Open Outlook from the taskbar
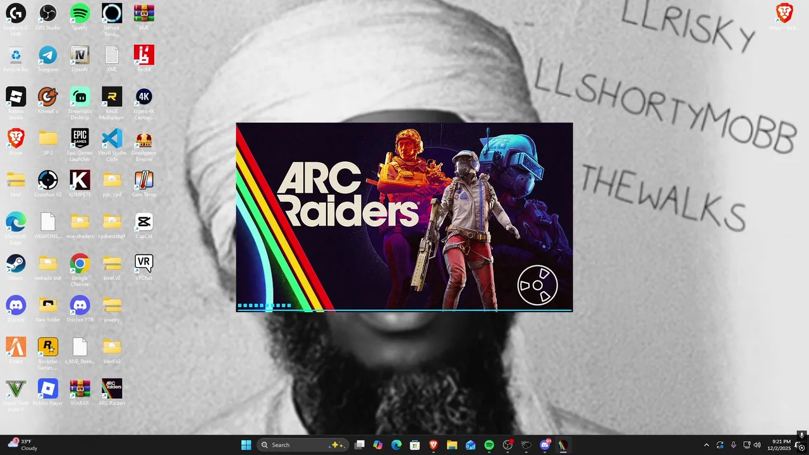The image size is (809, 455). coord(470,445)
